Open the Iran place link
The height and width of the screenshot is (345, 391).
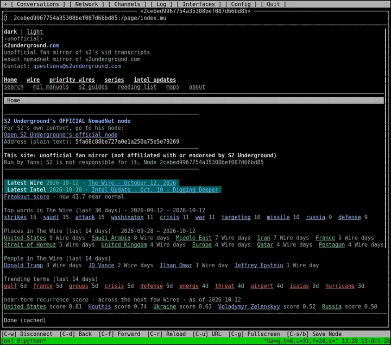(263, 238)
